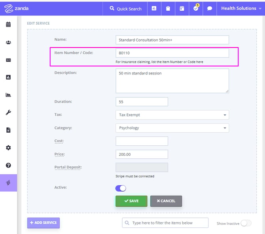
Task: Click the wrench tools icon in sidebar
Action: 8,112
